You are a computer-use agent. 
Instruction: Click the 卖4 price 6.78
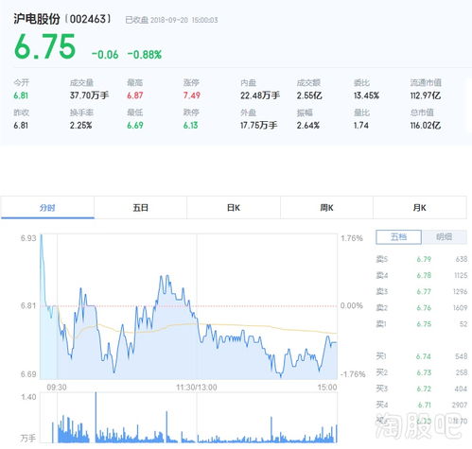pos(424,275)
